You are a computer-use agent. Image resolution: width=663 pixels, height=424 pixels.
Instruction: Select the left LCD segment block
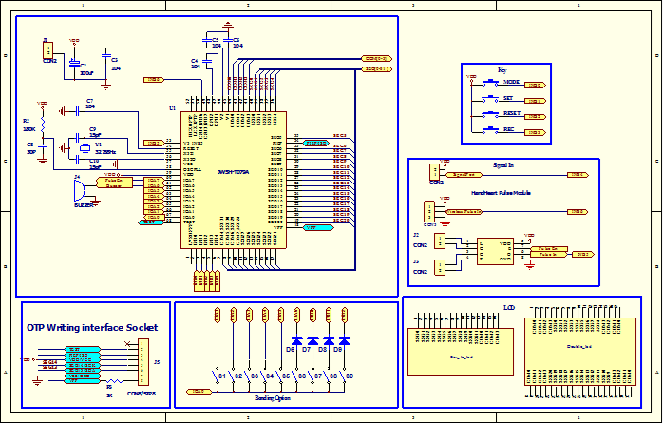click(x=451, y=353)
